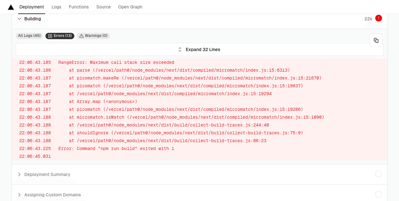
Task: Click the Vercel triangle logo
Action: click(x=11, y=7)
